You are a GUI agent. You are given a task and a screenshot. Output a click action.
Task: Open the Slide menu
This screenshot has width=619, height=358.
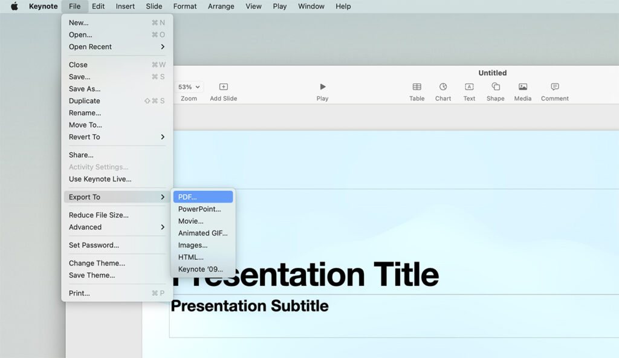pyautogui.click(x=154, y=7)
